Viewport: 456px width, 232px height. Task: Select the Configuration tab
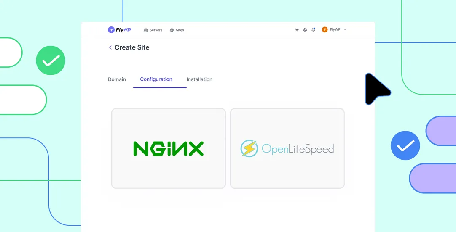(x=156, y=79)
